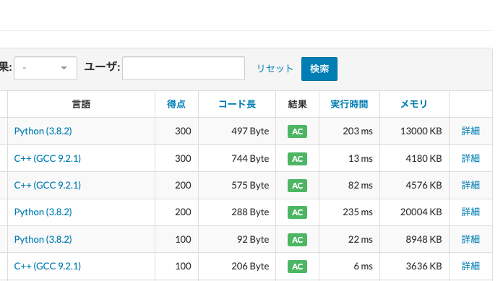503x281 pixels.
Task: Open 詳細 for the 288 Byte submission
Action: tap(470, 212)
